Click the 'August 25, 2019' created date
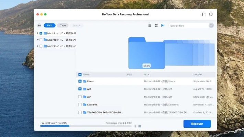The image size is (244, 137). 203,89
